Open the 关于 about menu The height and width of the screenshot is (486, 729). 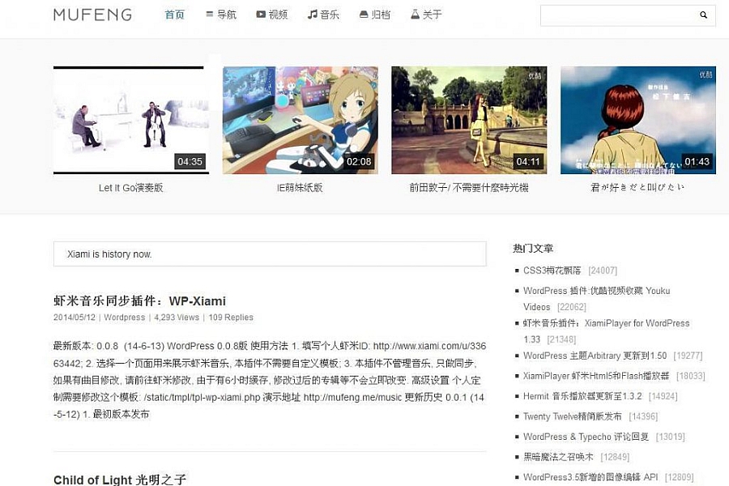(426, 15)
